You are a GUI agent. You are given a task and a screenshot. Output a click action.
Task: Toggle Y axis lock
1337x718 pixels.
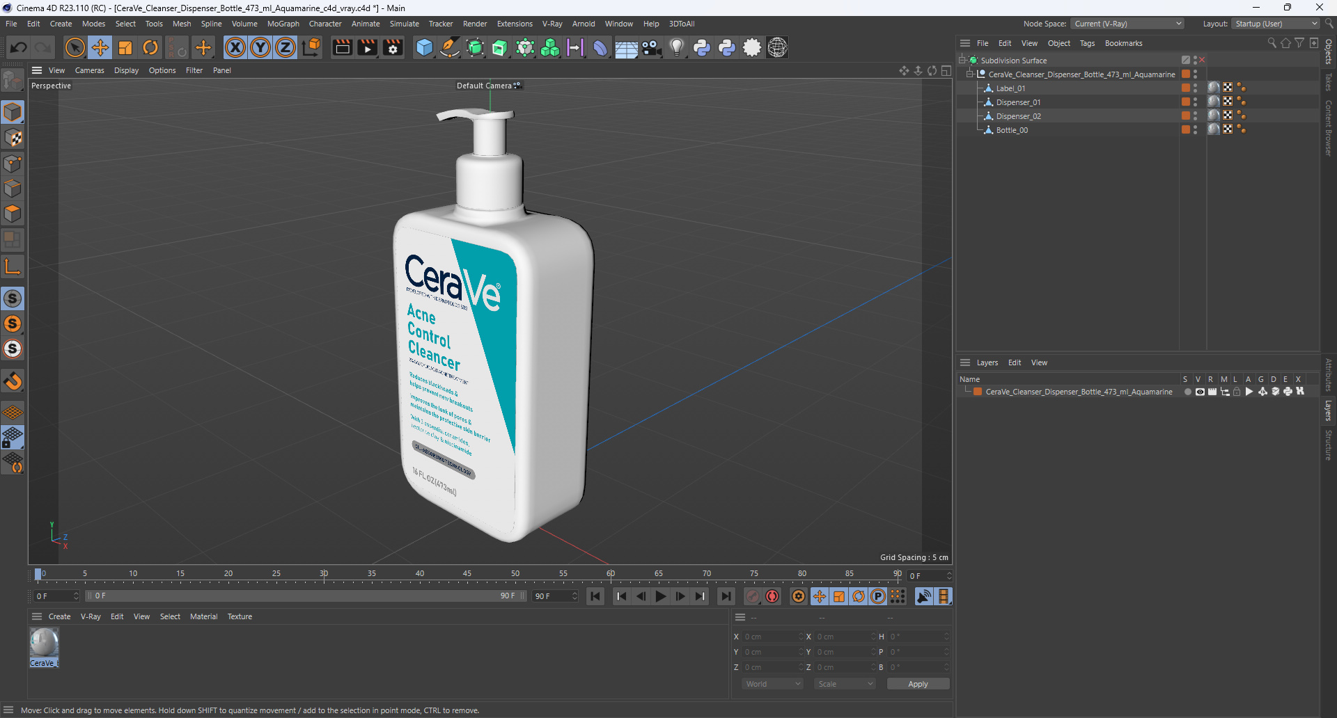pyautogui.click(x=260, y=47)
